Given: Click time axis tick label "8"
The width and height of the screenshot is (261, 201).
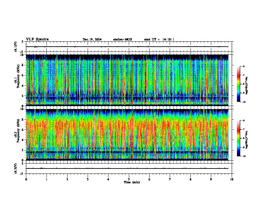Looking at the screenshot, I should pos(190,179).
